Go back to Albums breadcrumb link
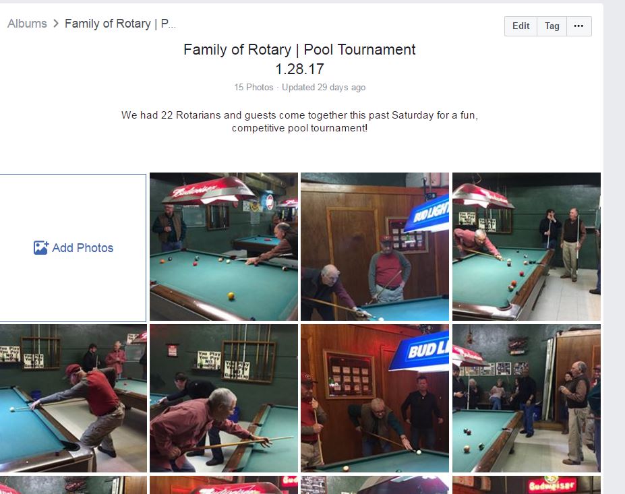 click(27, 24)
